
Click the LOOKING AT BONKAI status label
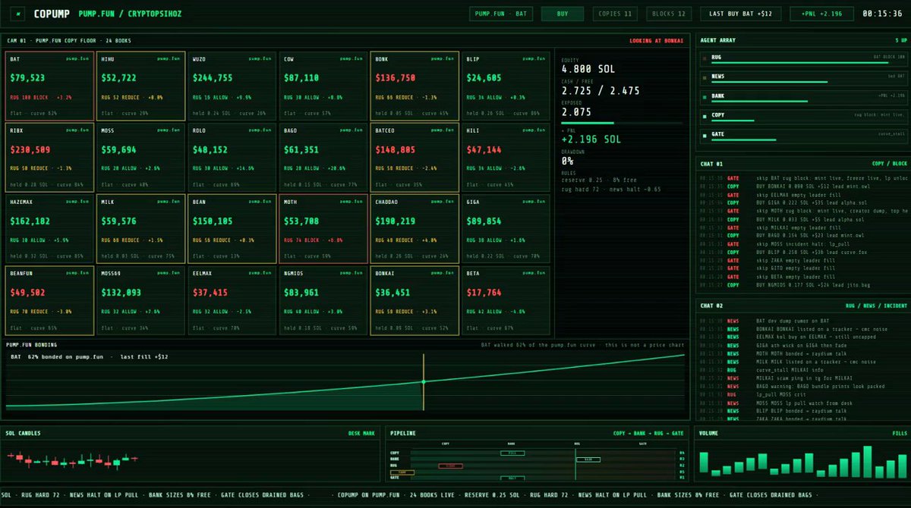click(657, 40)
